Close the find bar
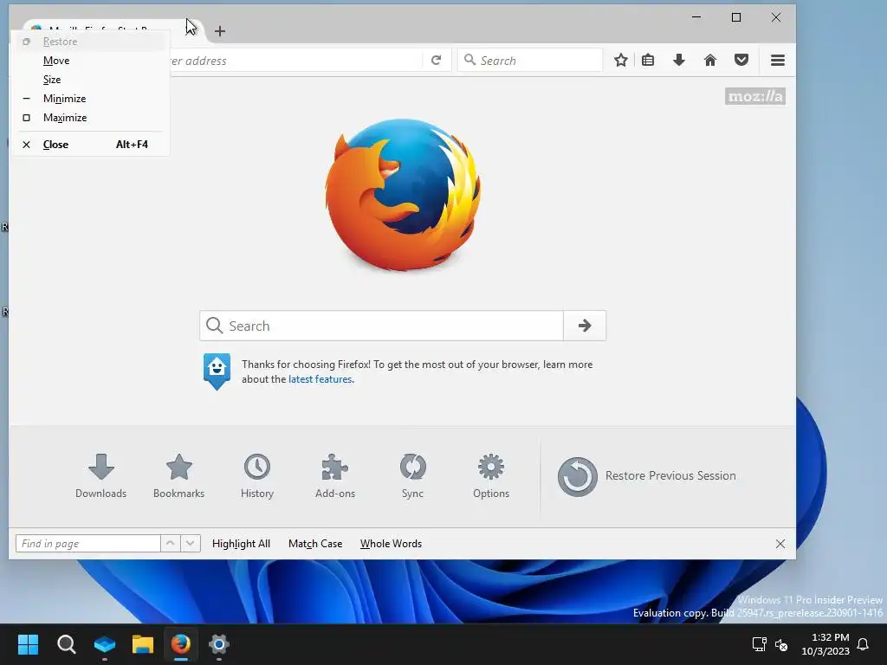Image resolution: width=887 pixels, height=665 pixels. [x=780, y=544]
